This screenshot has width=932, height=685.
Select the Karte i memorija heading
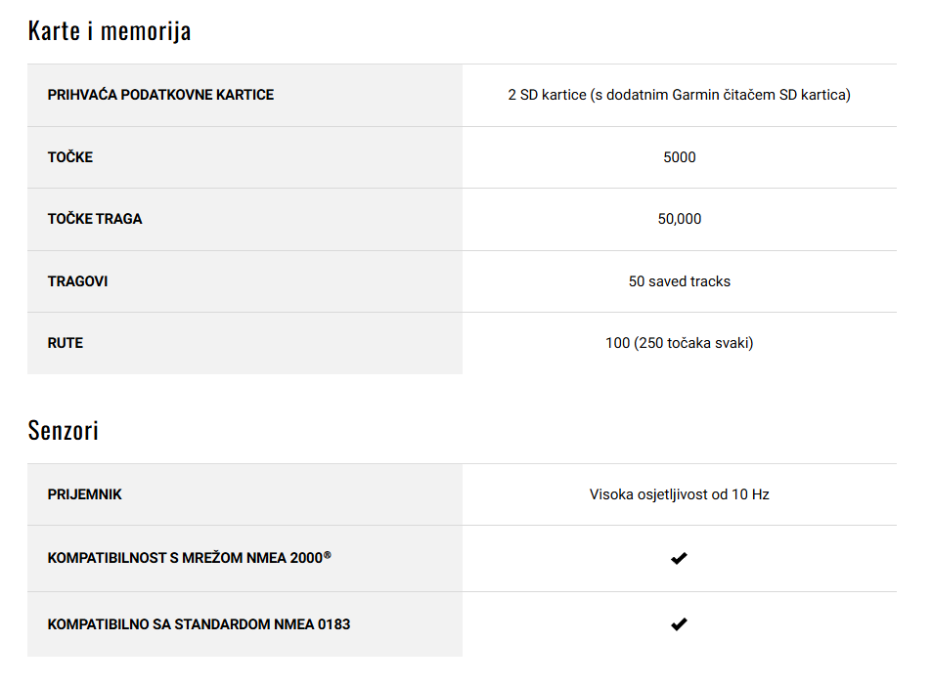pyautogui.click(x=110, y=31)
